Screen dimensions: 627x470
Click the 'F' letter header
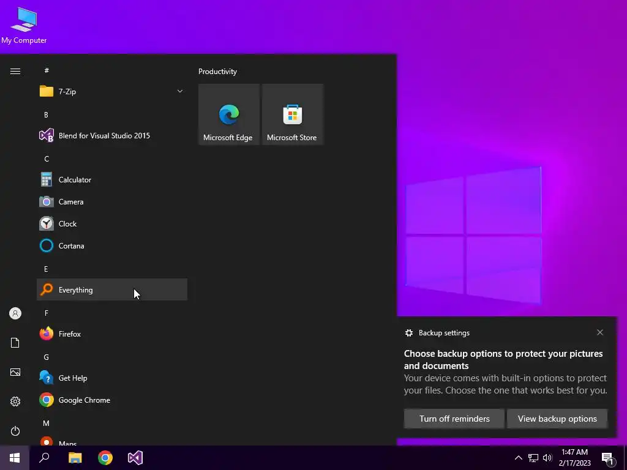(47, 313)
